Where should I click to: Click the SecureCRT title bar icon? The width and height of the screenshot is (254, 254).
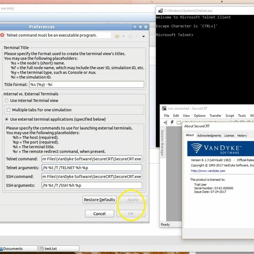(x=164, y=108)
